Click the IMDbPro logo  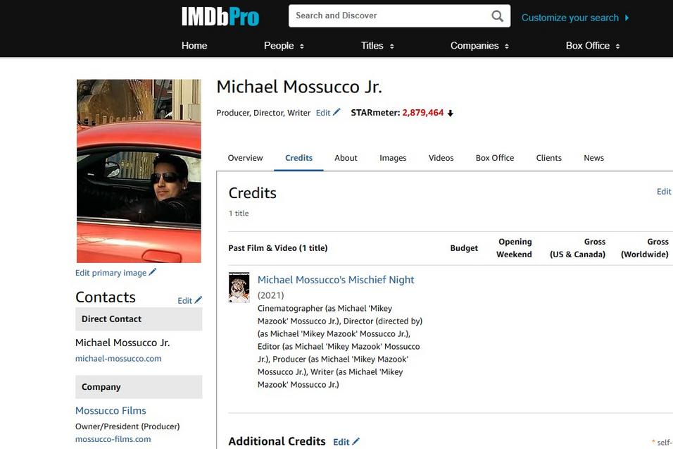click(220, 17)
